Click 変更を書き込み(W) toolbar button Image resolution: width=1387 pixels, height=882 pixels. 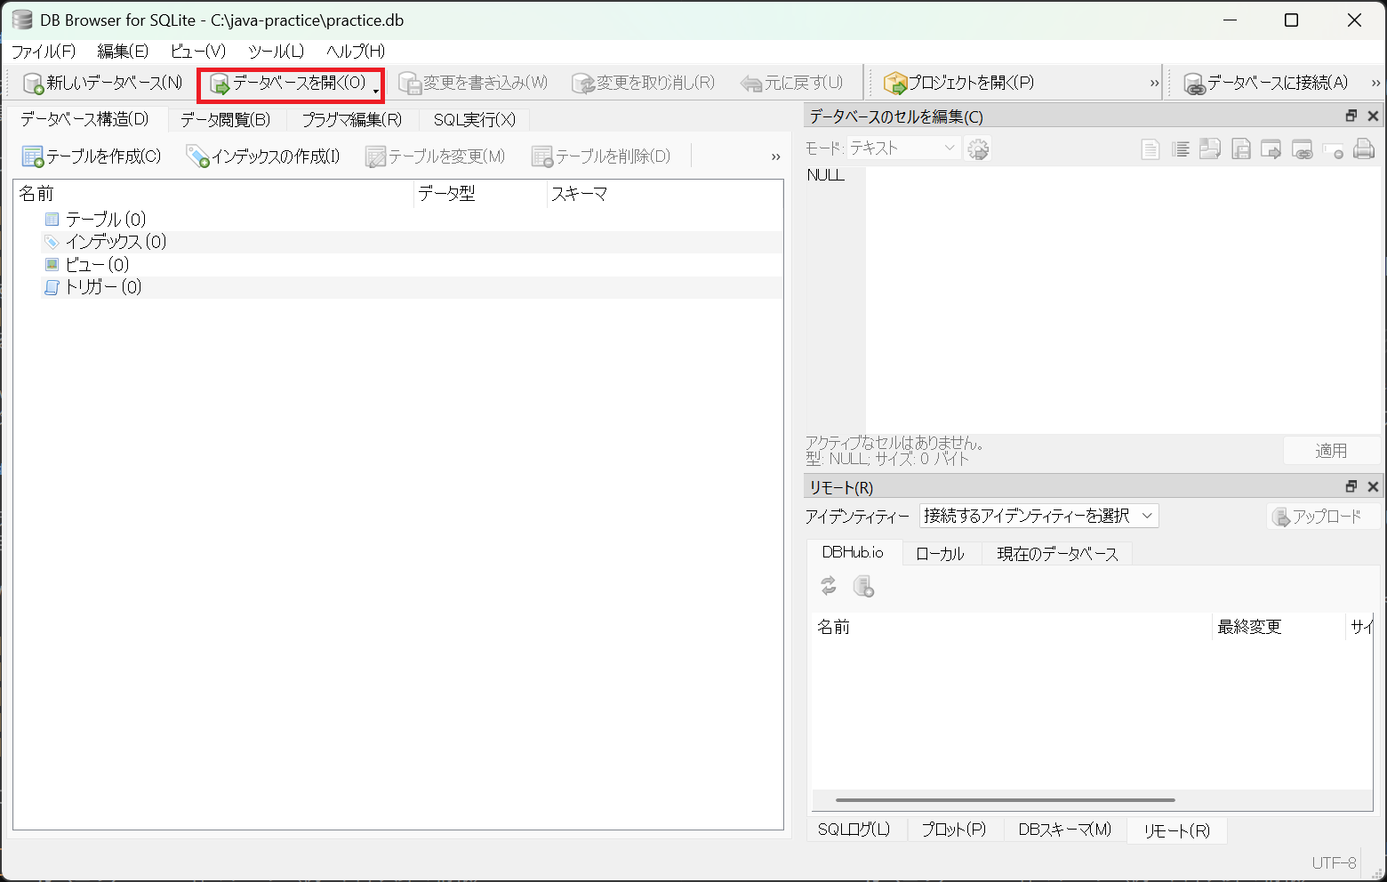click(473, 83)
